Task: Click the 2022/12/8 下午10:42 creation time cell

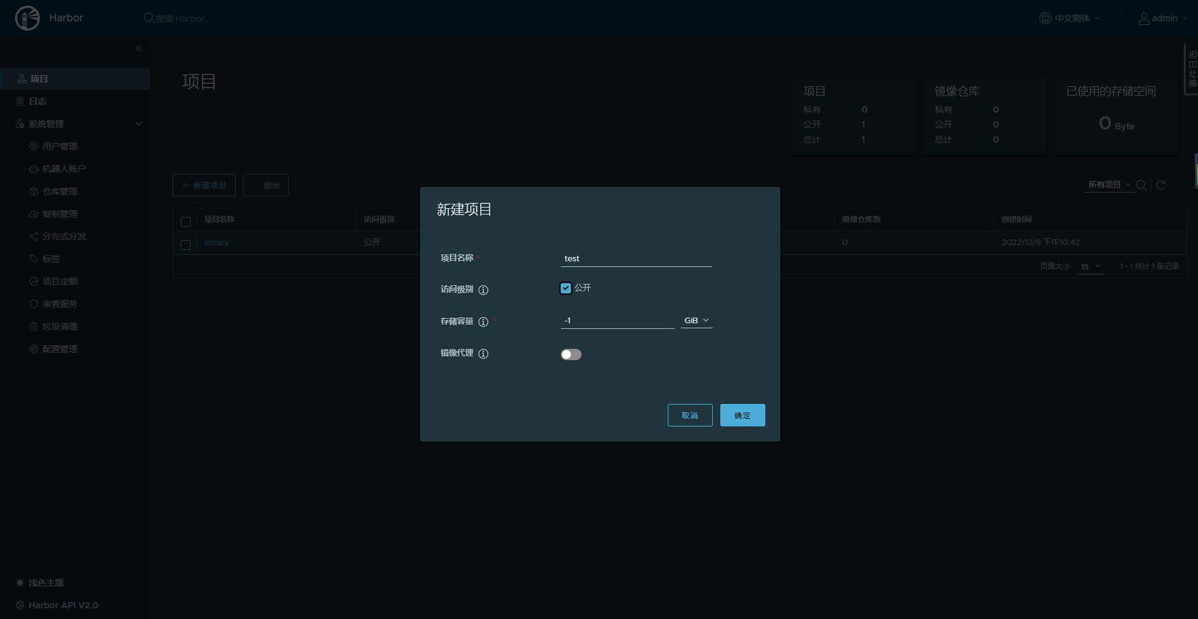Action: click(x=1040, y=243)
